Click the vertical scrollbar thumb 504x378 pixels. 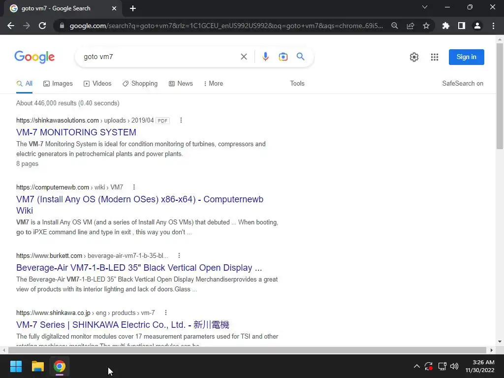click(500, 96)
